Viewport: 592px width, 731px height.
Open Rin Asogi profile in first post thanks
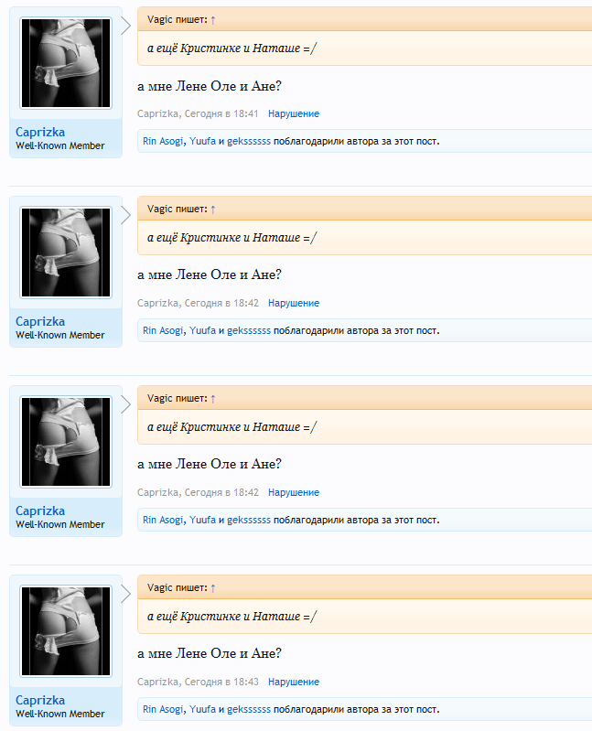pyautogui.click(x=163, y=141)
